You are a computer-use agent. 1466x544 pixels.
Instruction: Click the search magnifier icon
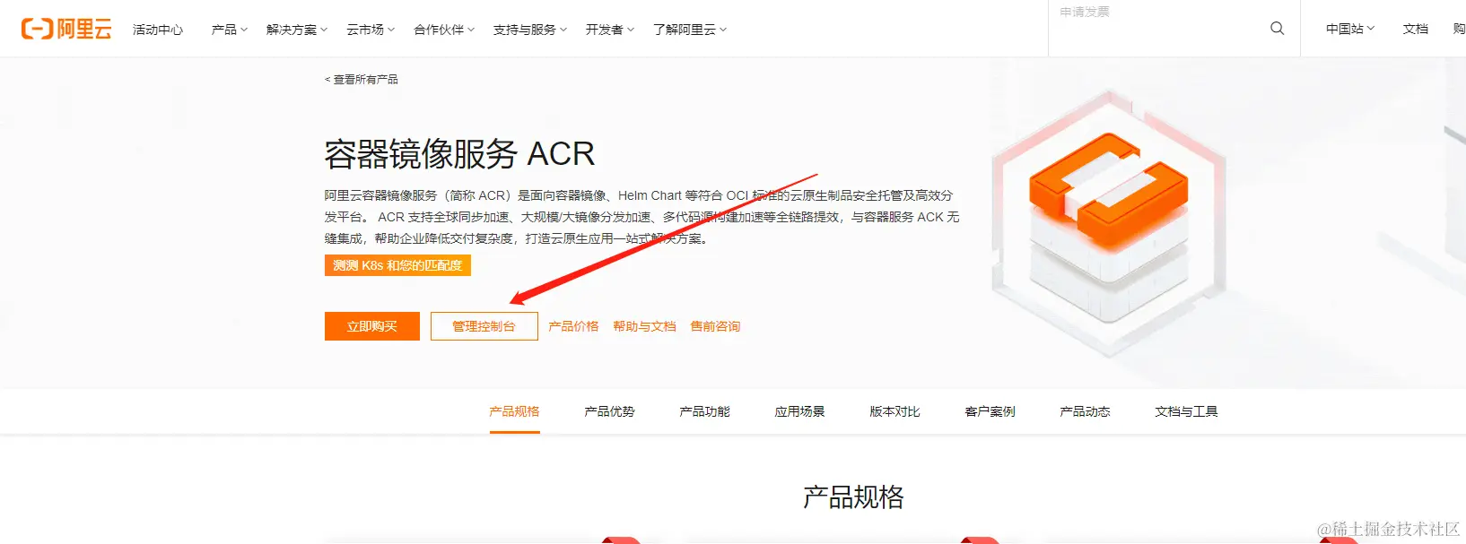[x=1278, y=29]
